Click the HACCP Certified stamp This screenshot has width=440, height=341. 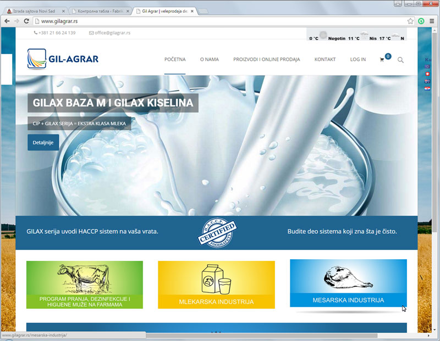click(217, 232)
